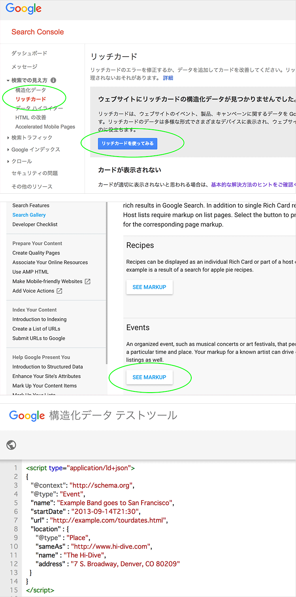296x597 pixels.
Task: Click info icon beside 検索での見え方
Action: pyautogui.click(x=53, y=80)
